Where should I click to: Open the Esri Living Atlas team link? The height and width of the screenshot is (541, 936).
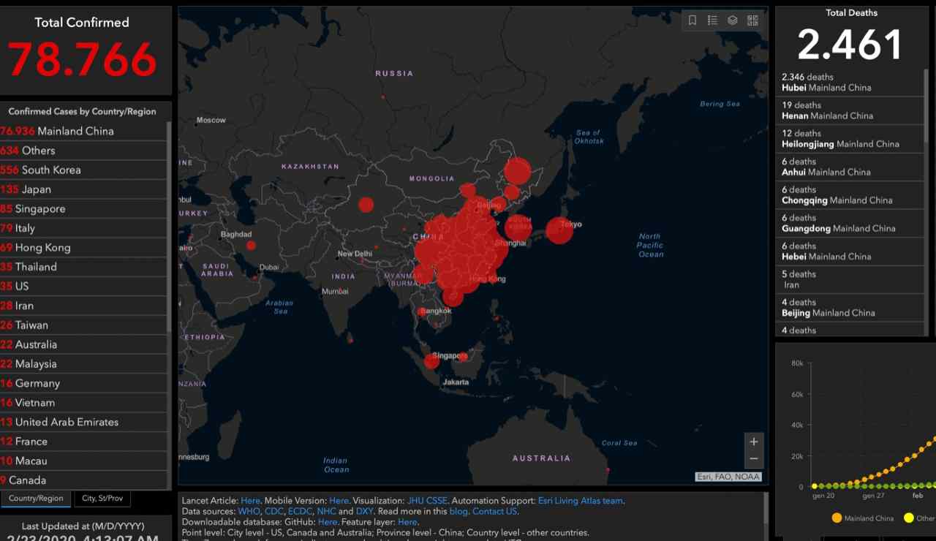pyautogui.click(x=581, y=501)
